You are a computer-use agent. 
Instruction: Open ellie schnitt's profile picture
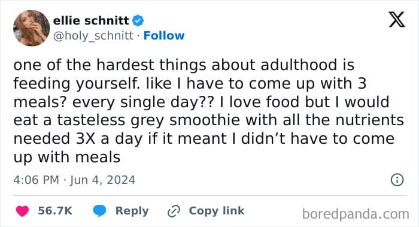32,28
